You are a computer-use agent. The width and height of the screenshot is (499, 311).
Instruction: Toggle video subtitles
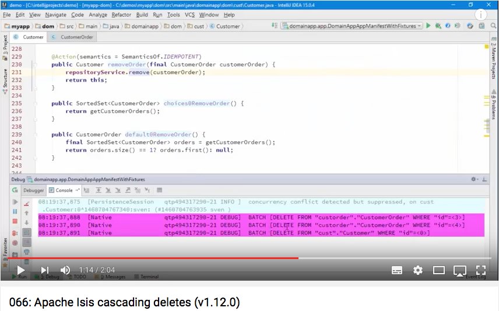pyautogui.click(x=396, y=271)
